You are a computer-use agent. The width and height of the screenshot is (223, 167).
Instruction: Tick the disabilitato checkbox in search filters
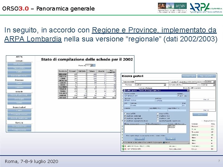pos(178,82)
